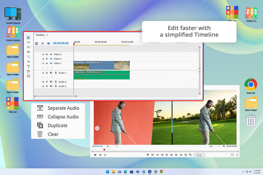The width and height of the screenshot is (263, 175).
Task: Click the track layout icon beside snap
Action: 36,44
